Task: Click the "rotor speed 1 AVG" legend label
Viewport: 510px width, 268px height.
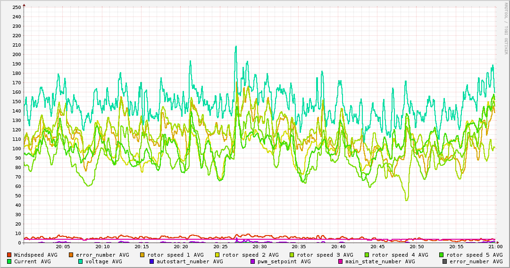Action: tap(176, 255)
